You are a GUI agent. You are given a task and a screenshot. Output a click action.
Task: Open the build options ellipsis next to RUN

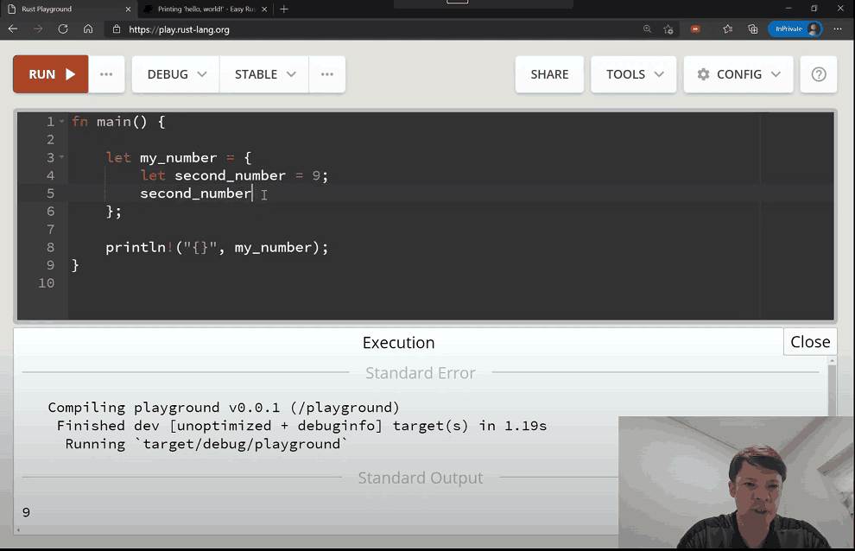coord(106,74)
